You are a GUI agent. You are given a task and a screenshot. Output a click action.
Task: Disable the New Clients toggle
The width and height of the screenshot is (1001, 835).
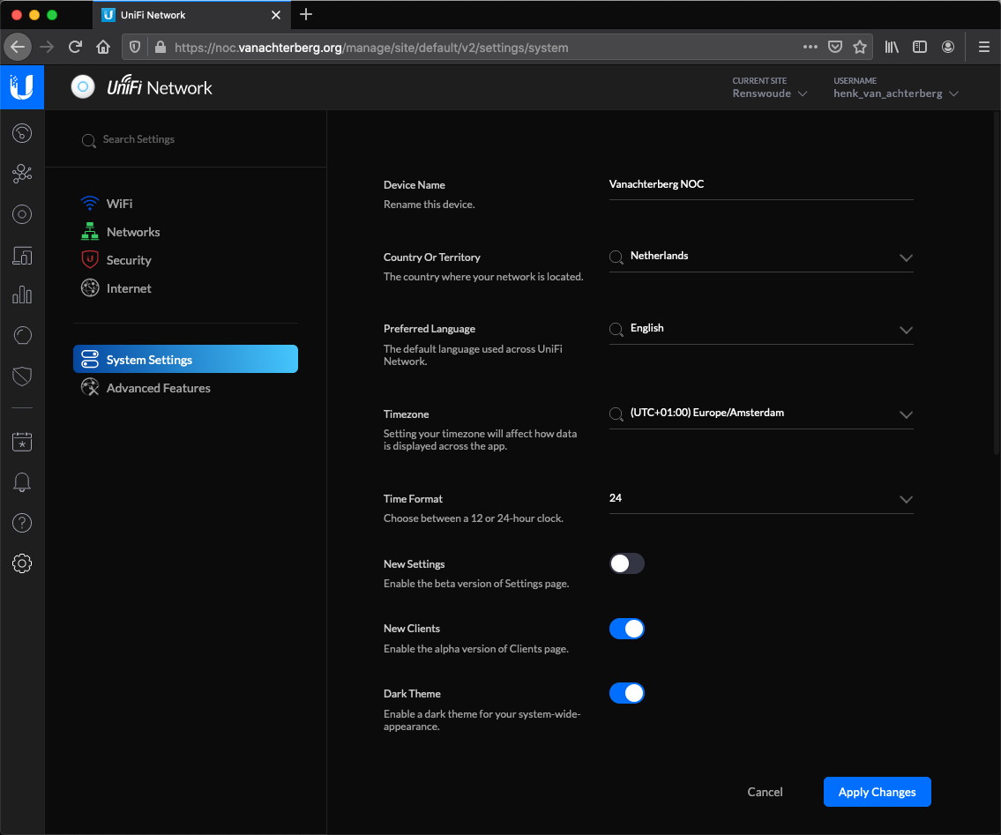tap(627, 629)
